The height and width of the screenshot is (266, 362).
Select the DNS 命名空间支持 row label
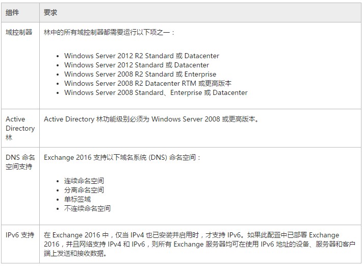(x=20, y=162)
